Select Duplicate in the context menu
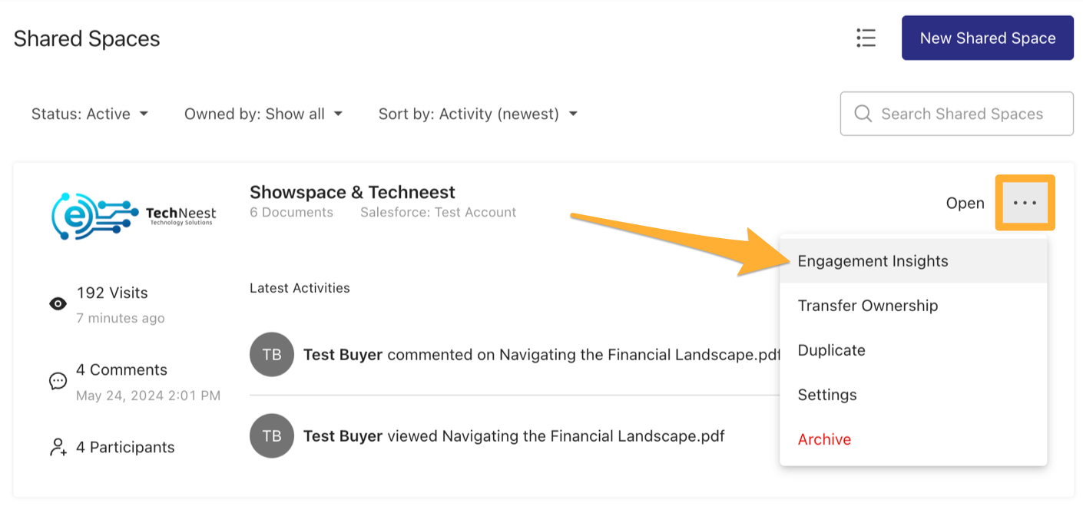This screenshot has width=1083, height=510. (x=831, y=350)
